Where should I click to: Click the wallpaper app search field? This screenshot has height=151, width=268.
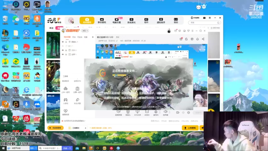[x=204, y=22]
